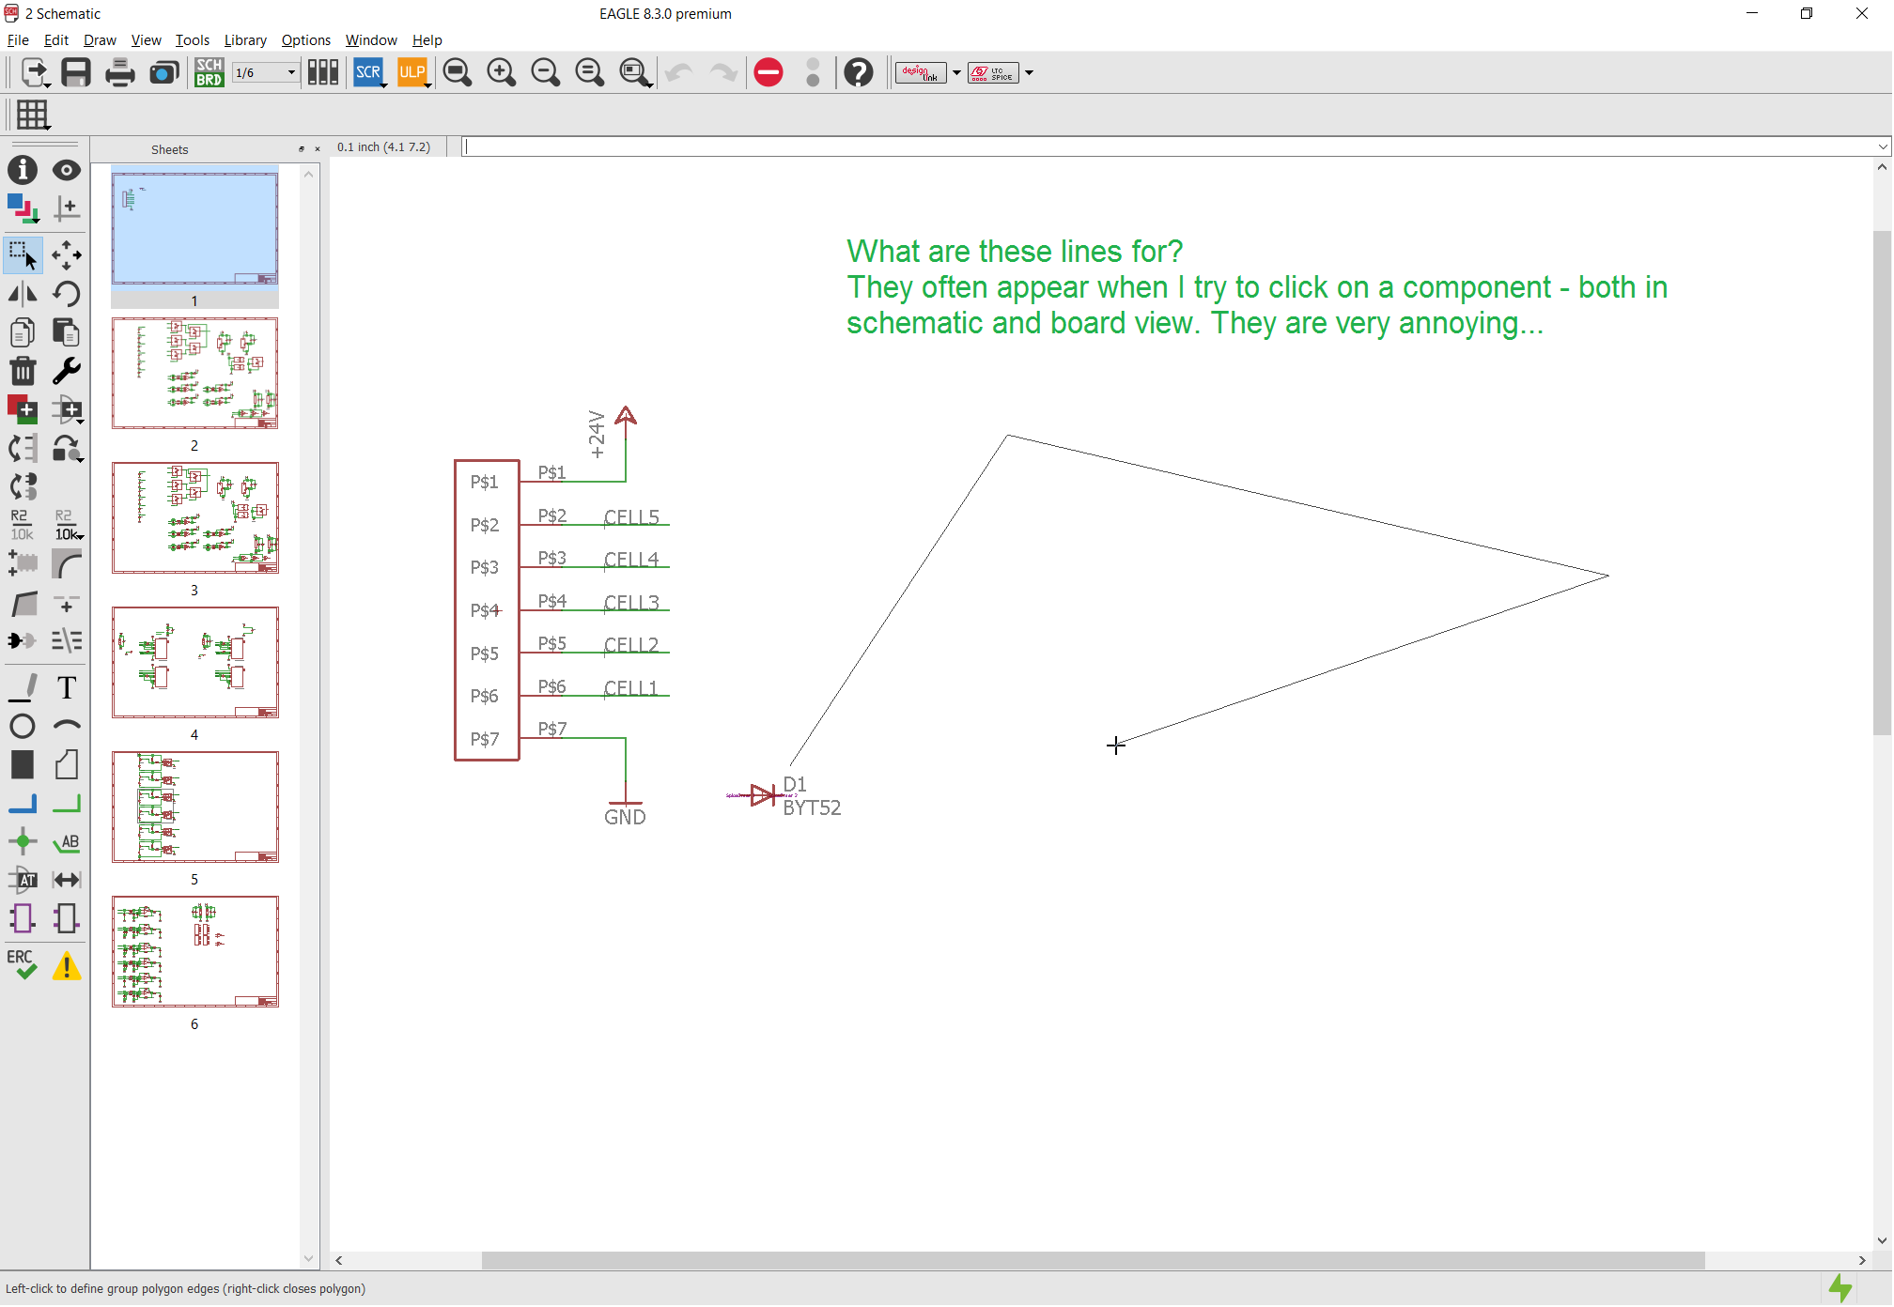Select the Move tool
The width and height of the screenshot is (1894, 1307).
pyautogui.click(x=67, y=255)
